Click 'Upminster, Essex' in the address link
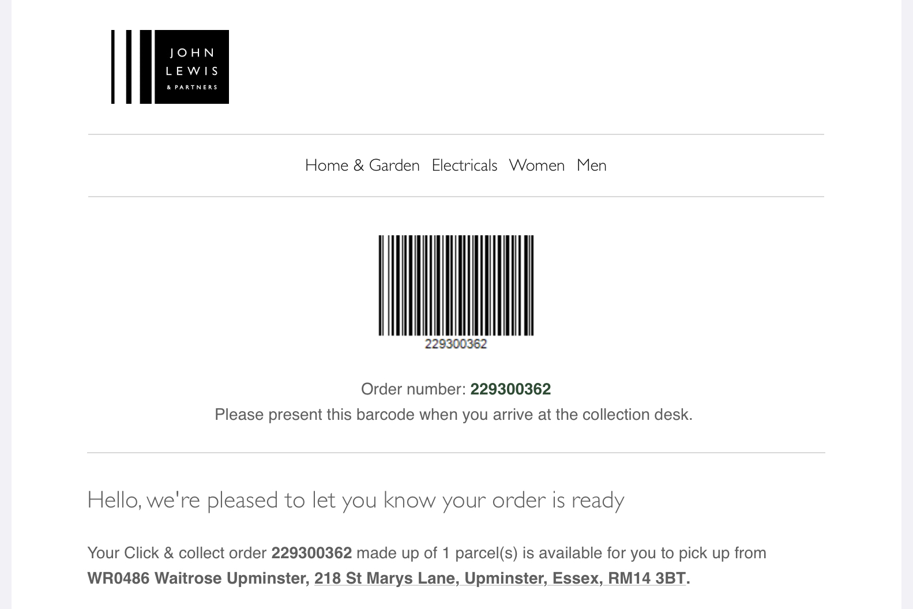913x609 pixels. [x=531, y=578]
